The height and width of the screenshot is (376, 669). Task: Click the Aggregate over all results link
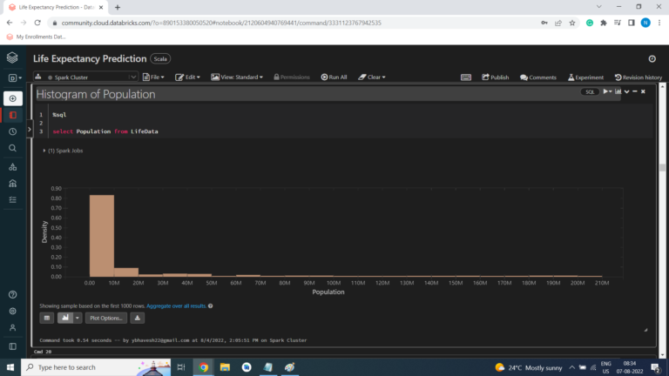pos(176,306)
